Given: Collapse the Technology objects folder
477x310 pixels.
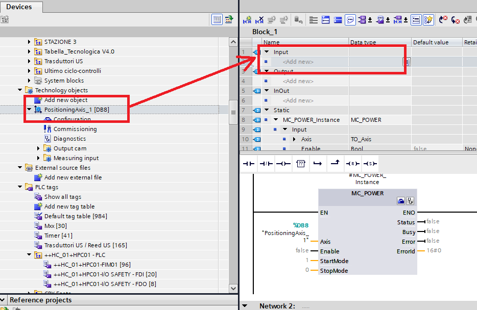Looking at the screenshot, I should [20, 90].
